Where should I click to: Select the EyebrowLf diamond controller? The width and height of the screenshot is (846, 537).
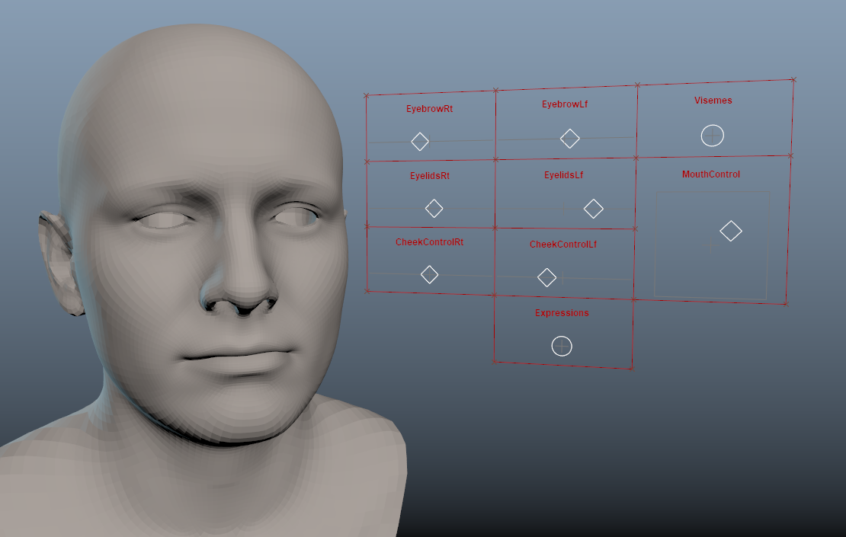572,138
